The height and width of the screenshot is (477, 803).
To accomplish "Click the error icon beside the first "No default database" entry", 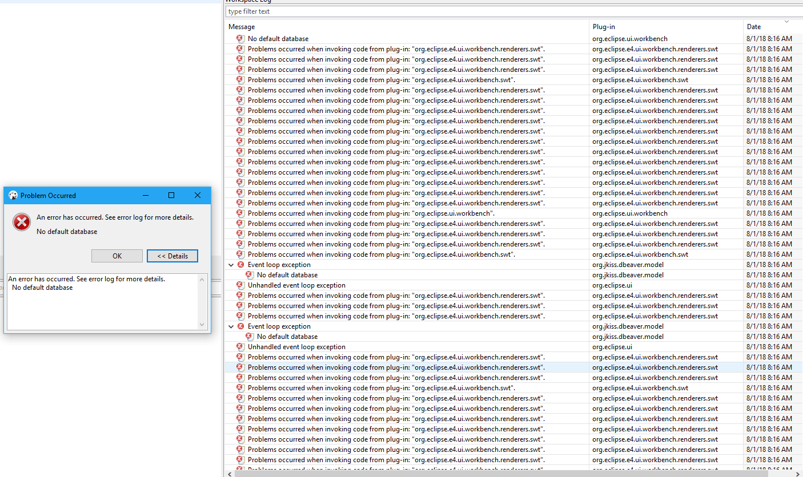I will pos(239,38).
